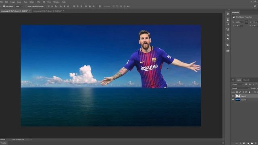258x145 pixels.
Task: Toggle lock position icon
Action: [243, 92]
